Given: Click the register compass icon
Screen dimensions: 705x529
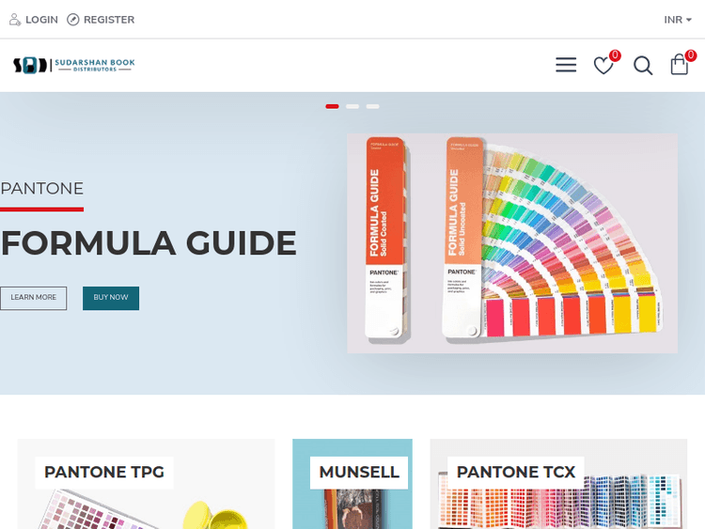Looking at the screenshot, I should point(72,20).
